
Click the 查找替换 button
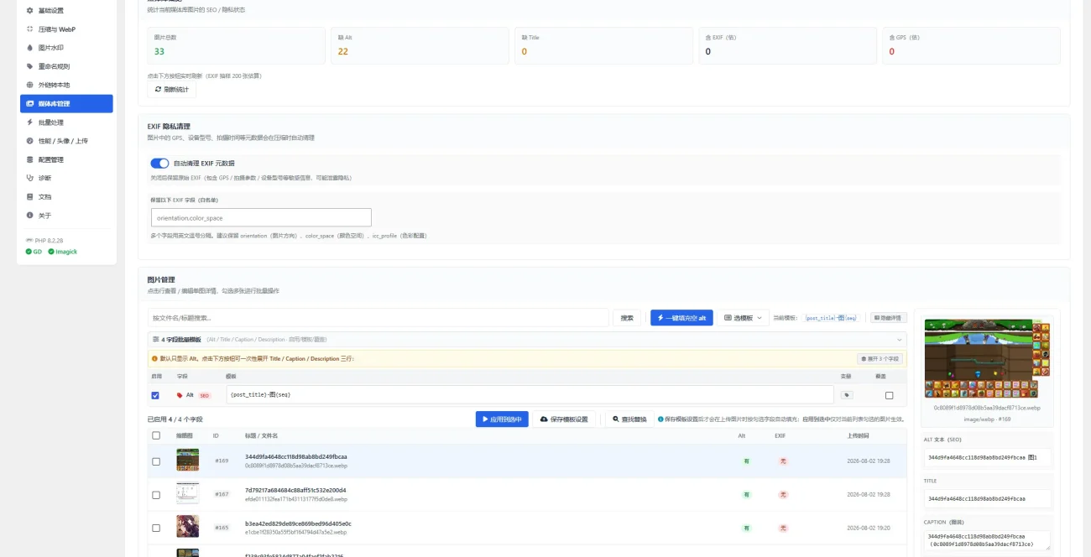point(629,419)
